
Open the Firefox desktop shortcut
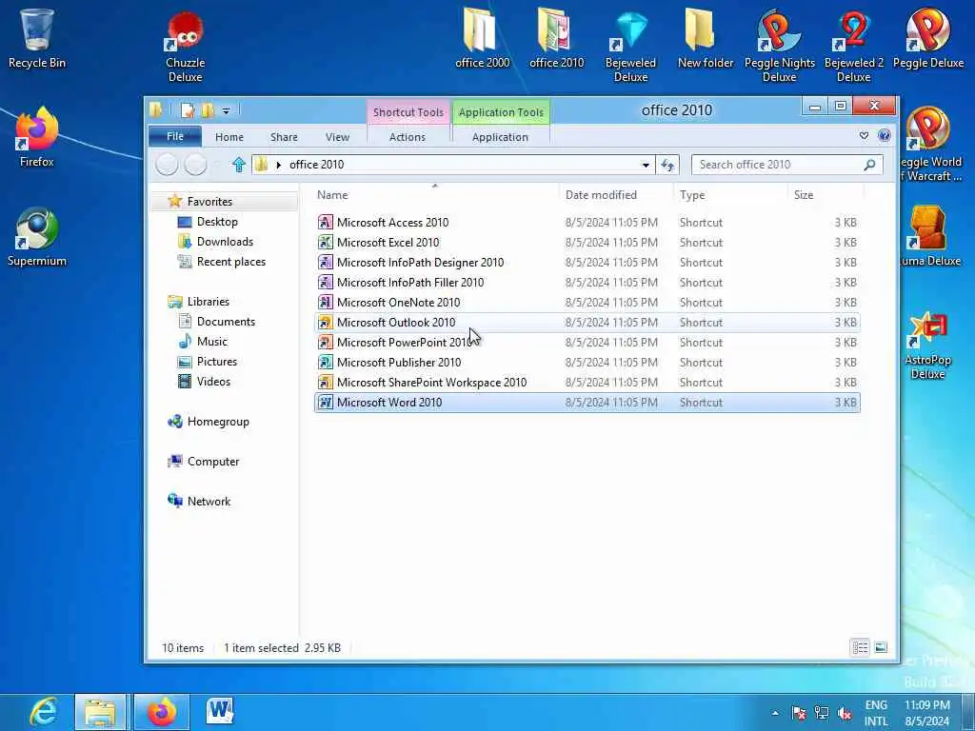click(x=37, y=137)
